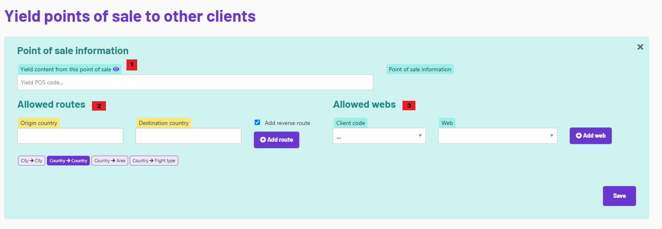
Task: Click the Add web button label
Action: tap(594, 136)
